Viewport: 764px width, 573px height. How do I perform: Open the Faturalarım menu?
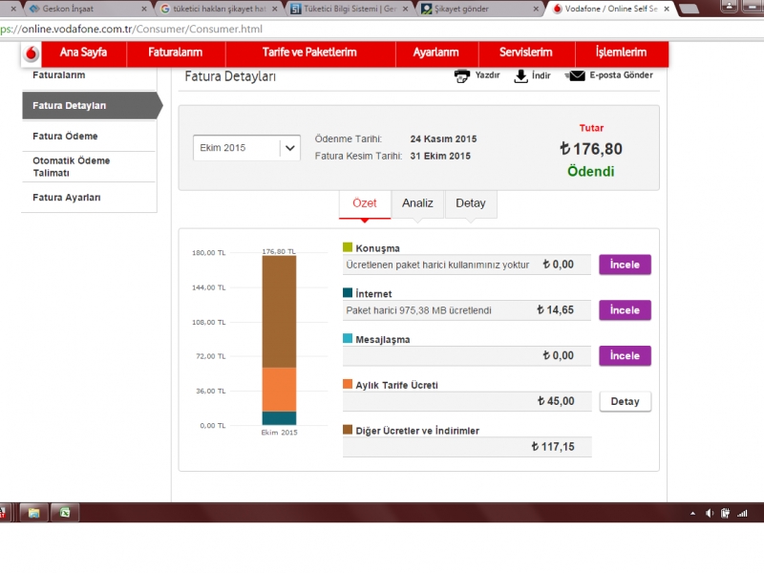tap(176, 53)
